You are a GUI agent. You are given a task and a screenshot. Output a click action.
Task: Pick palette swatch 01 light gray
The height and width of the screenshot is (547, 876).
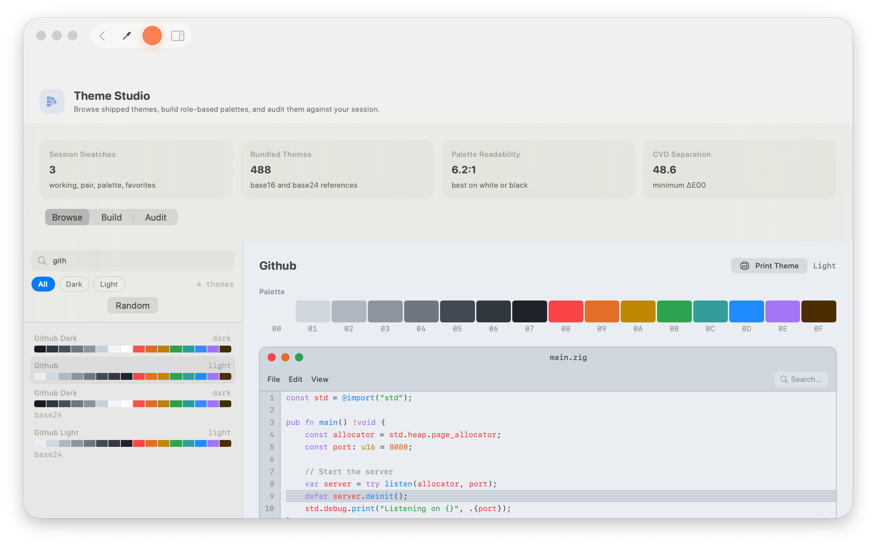point(313,311)
